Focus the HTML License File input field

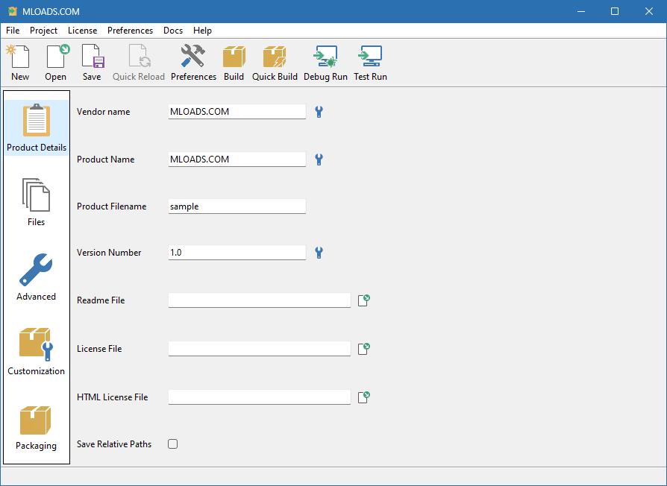pyautogui.click(x=260, y=397)
